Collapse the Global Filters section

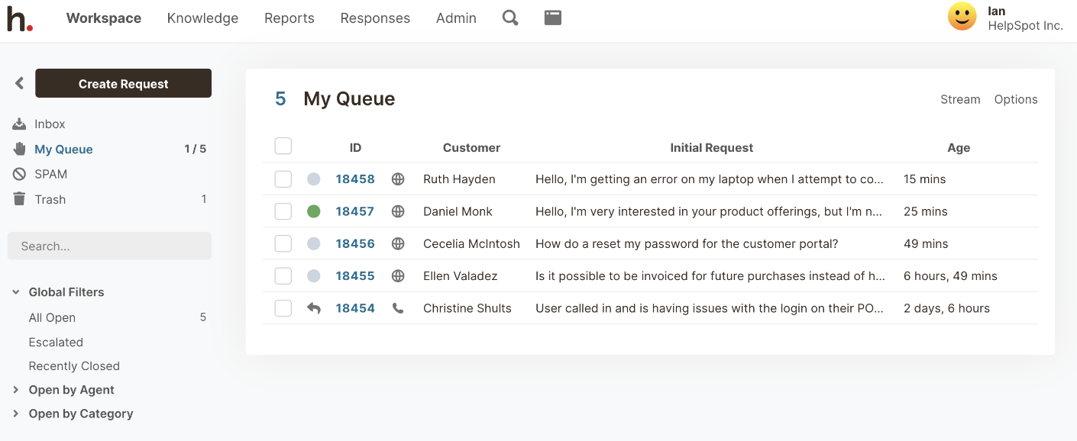click(16, 292)
